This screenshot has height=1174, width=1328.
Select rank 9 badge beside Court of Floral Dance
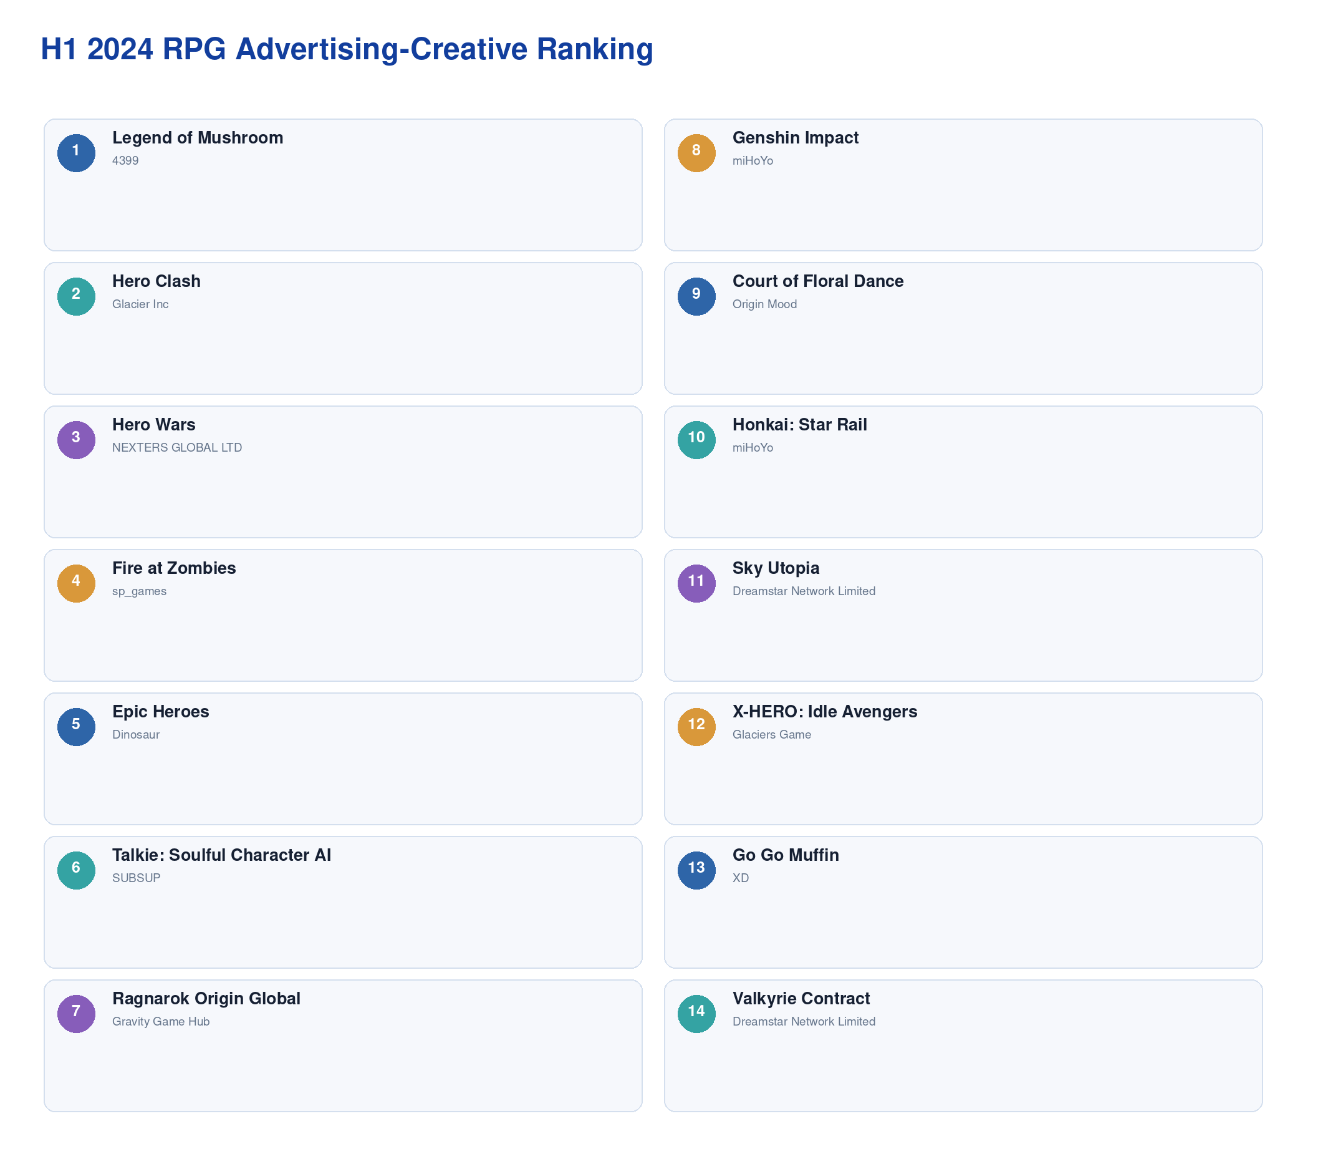point(698,297)
